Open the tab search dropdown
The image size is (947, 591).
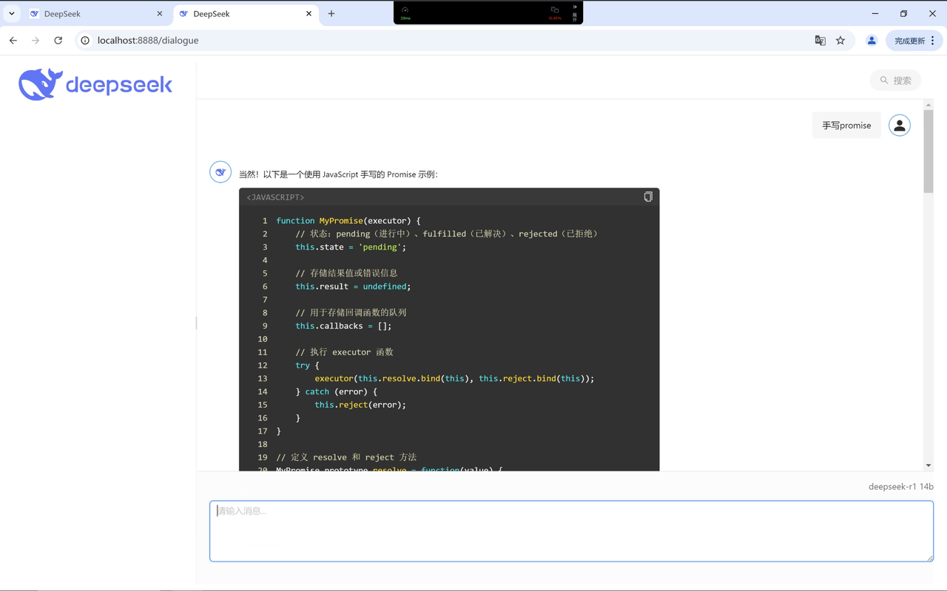12,13
